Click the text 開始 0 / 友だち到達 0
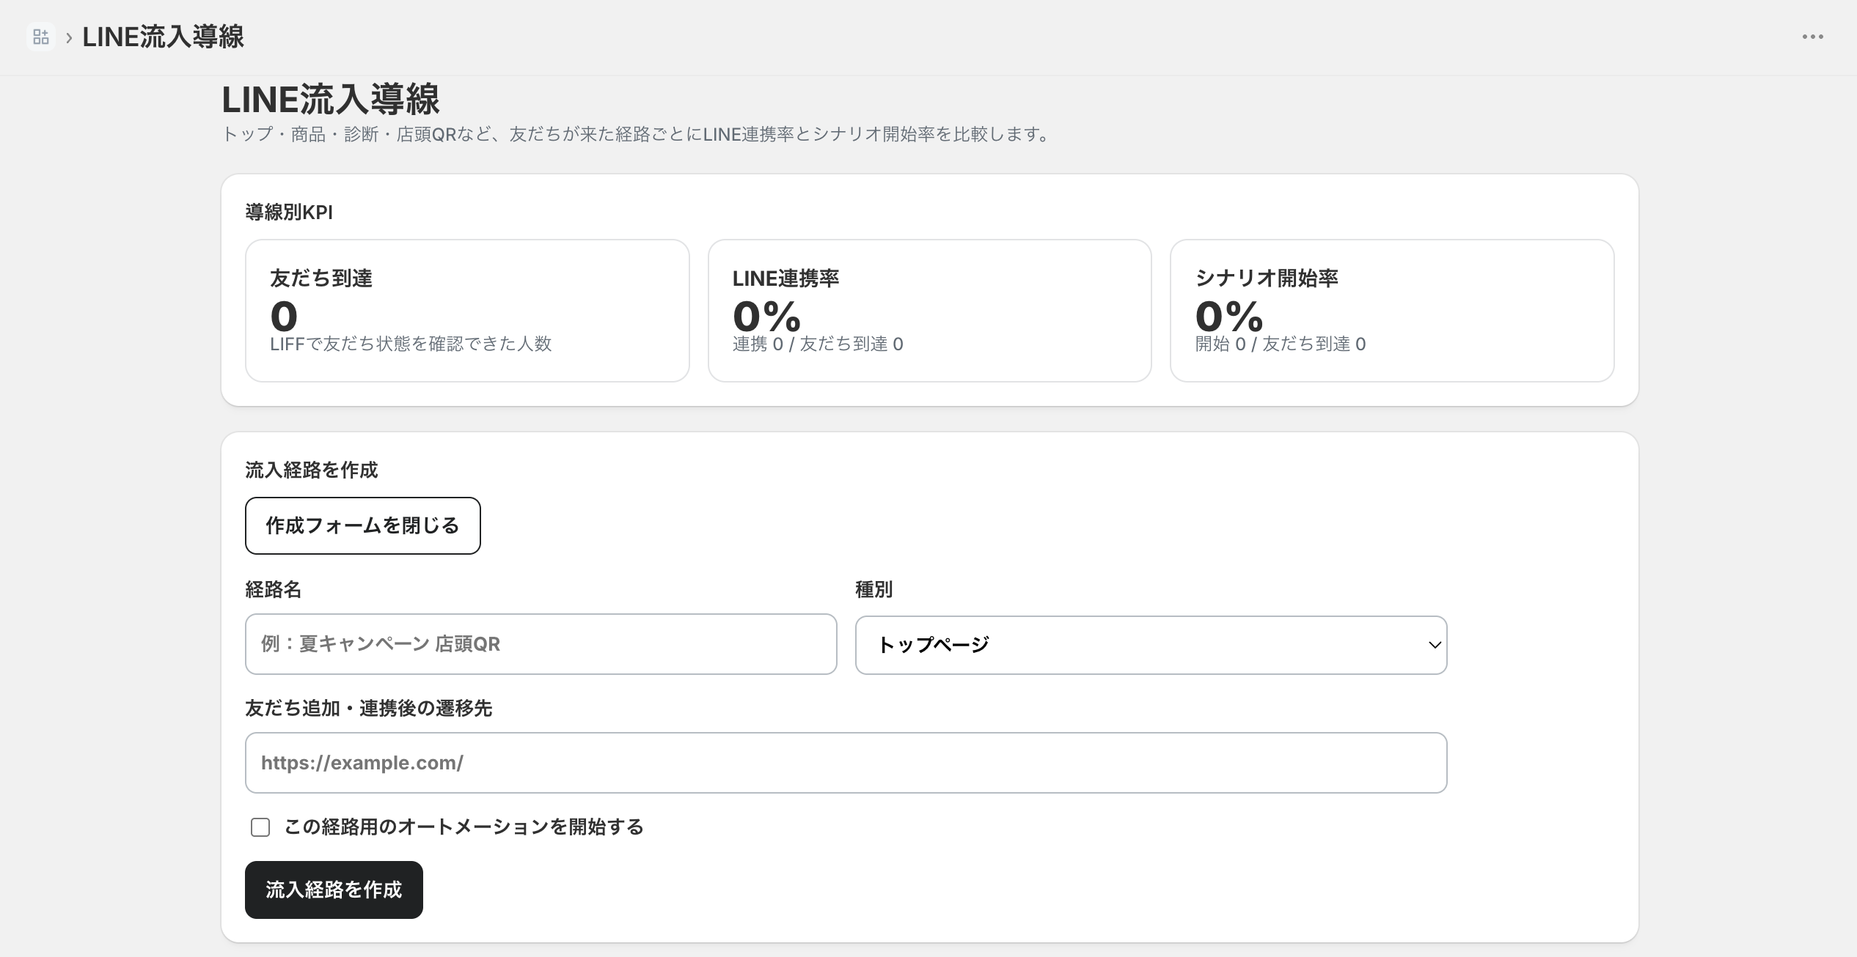The image size is (1857, 957). point(1281,344)
